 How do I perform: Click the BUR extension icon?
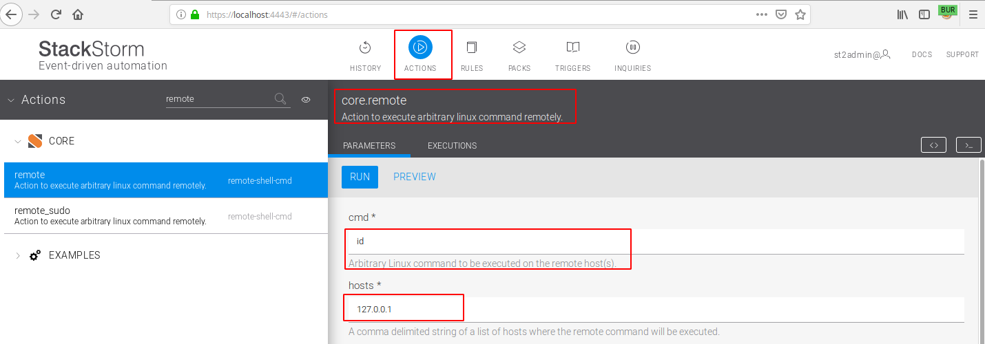click(x=947, y=12)
